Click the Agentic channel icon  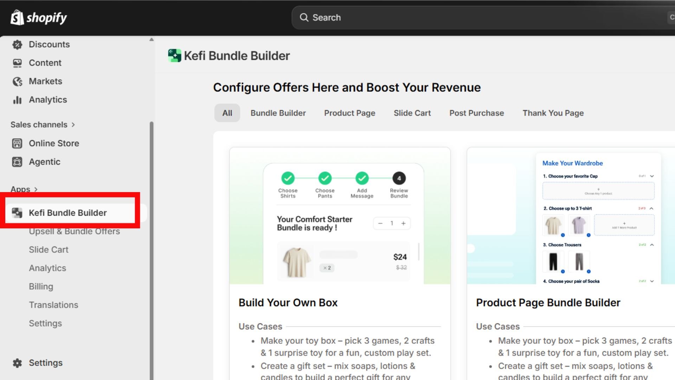[17, 162]
